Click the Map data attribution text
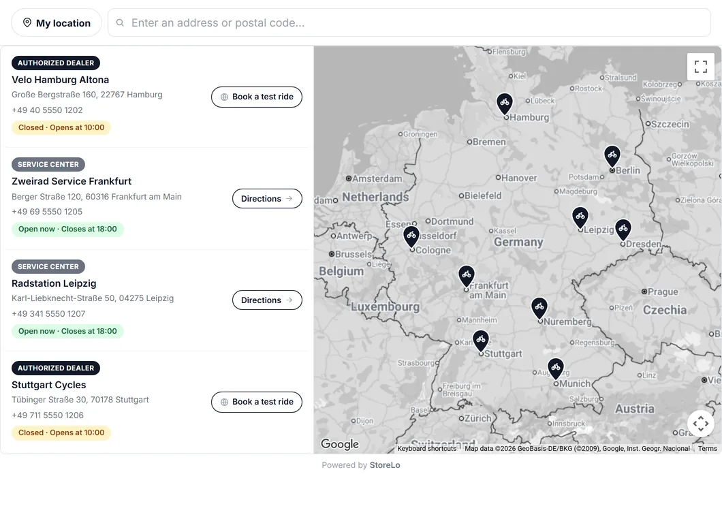Screen dimensions: 722x521 [577, 448]
